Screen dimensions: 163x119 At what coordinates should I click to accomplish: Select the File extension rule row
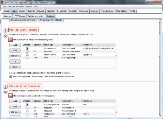[x=68, y=48]
